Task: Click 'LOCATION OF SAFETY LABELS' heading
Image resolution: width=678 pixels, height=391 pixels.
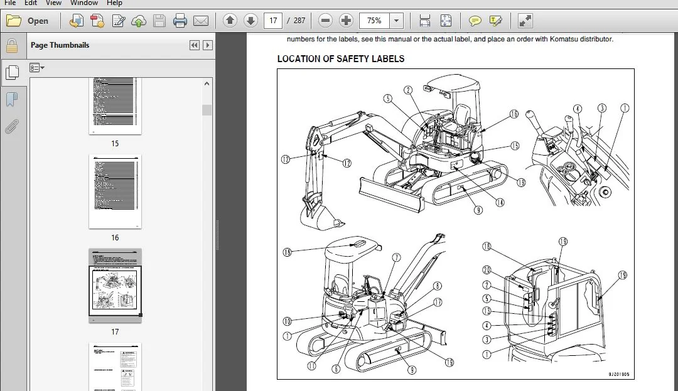Action: 341,59
